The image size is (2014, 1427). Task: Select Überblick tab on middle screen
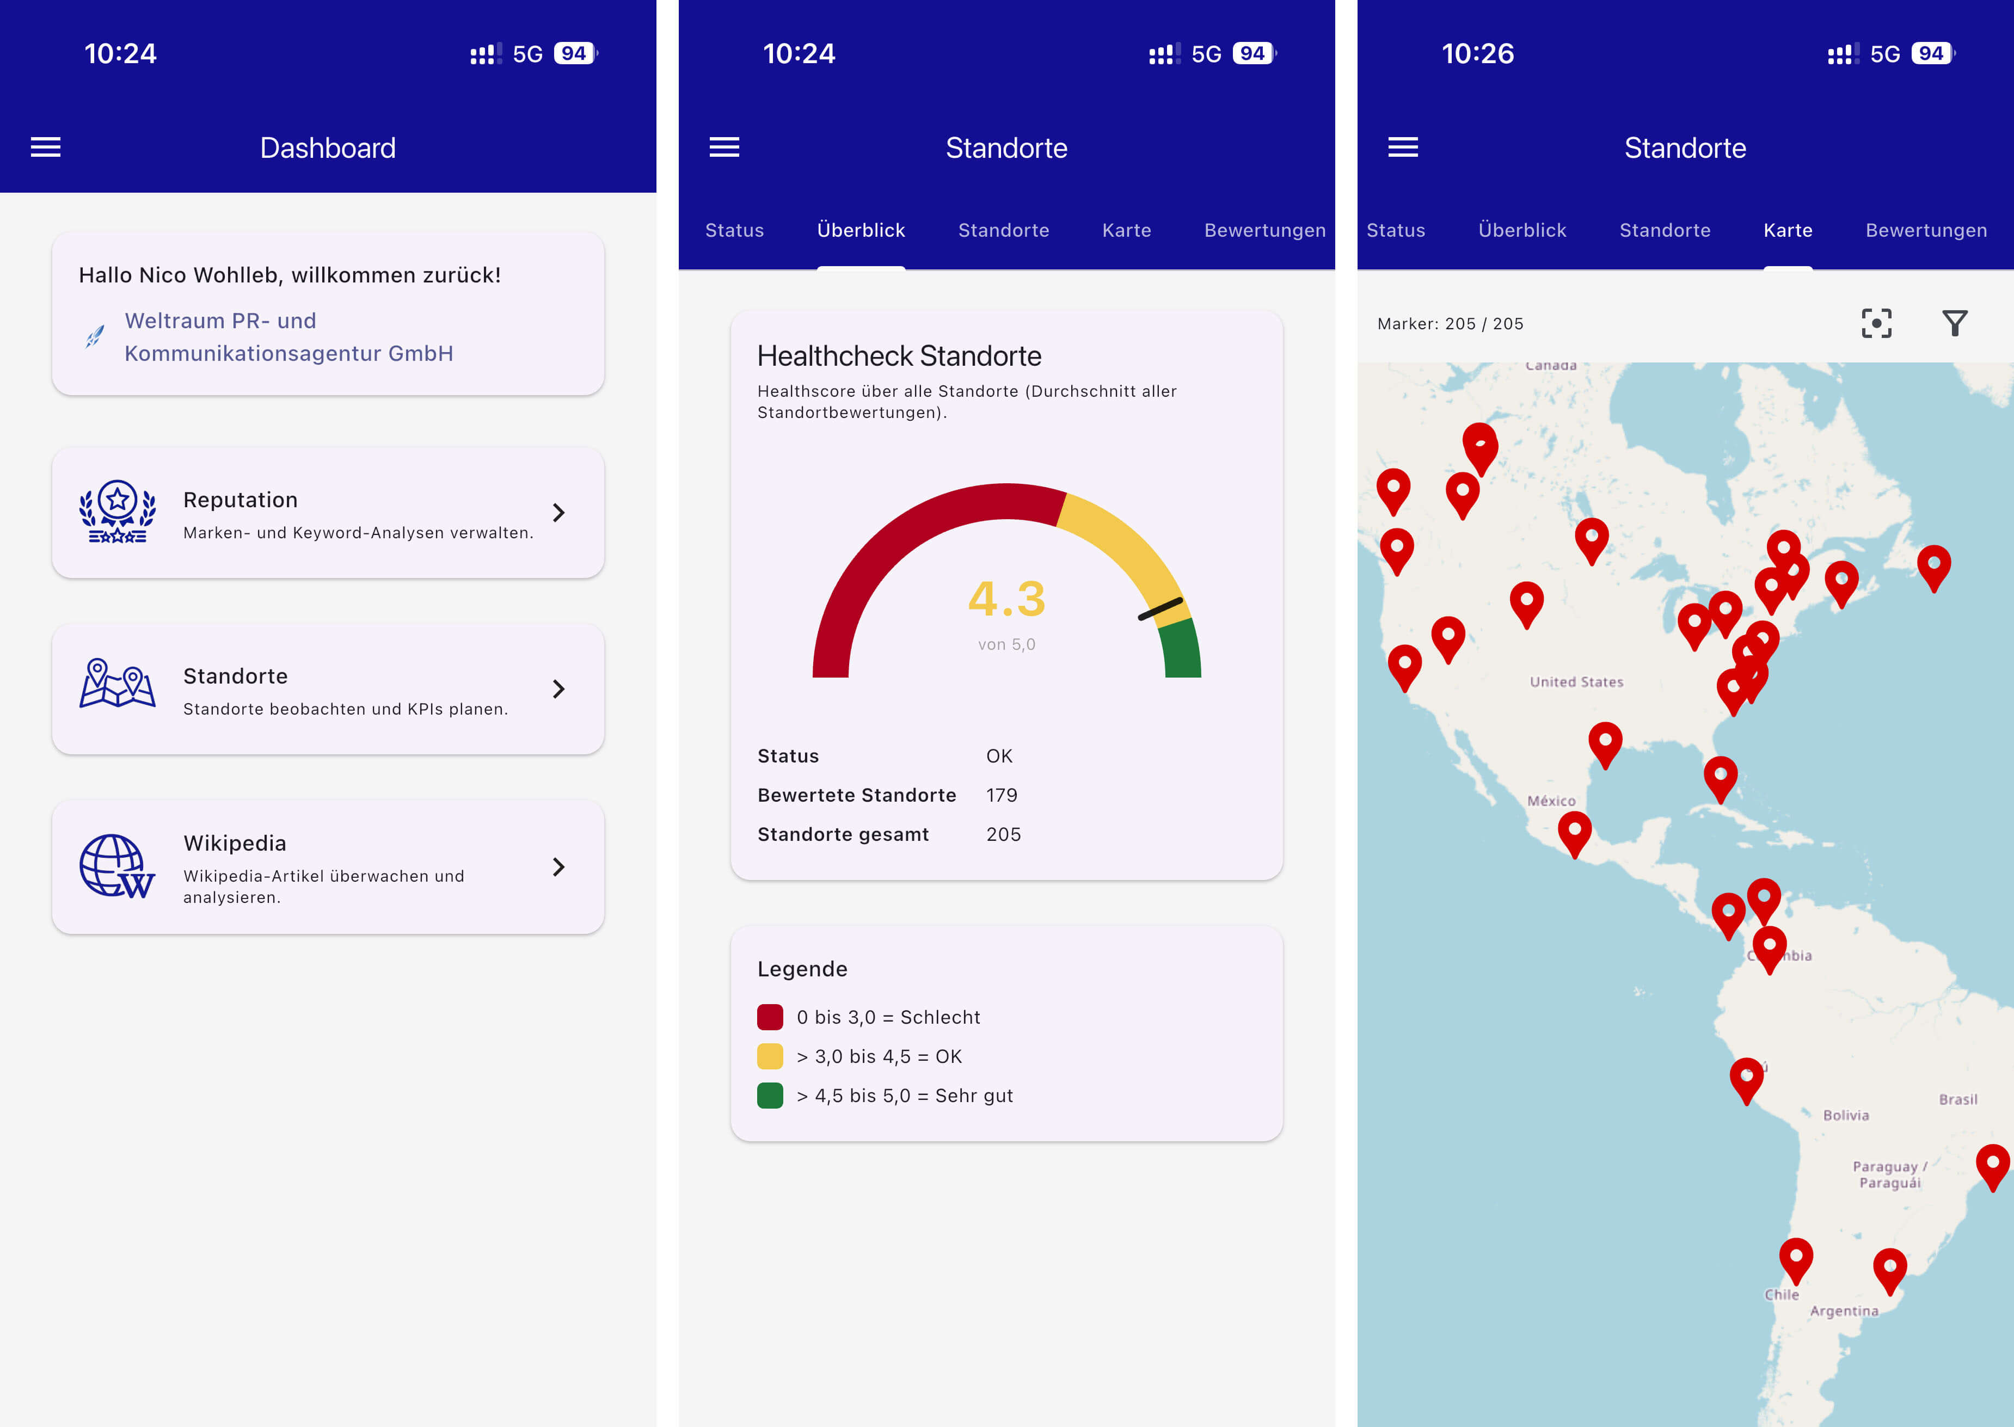861,230
